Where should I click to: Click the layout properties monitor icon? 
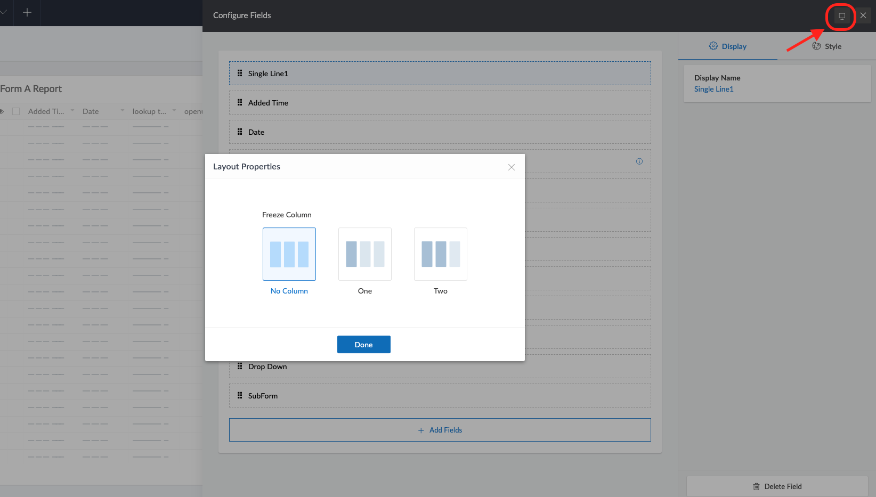tap(842, 16)
